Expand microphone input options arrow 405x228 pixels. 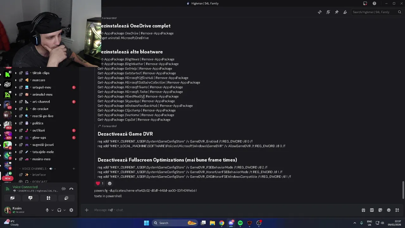53,210
